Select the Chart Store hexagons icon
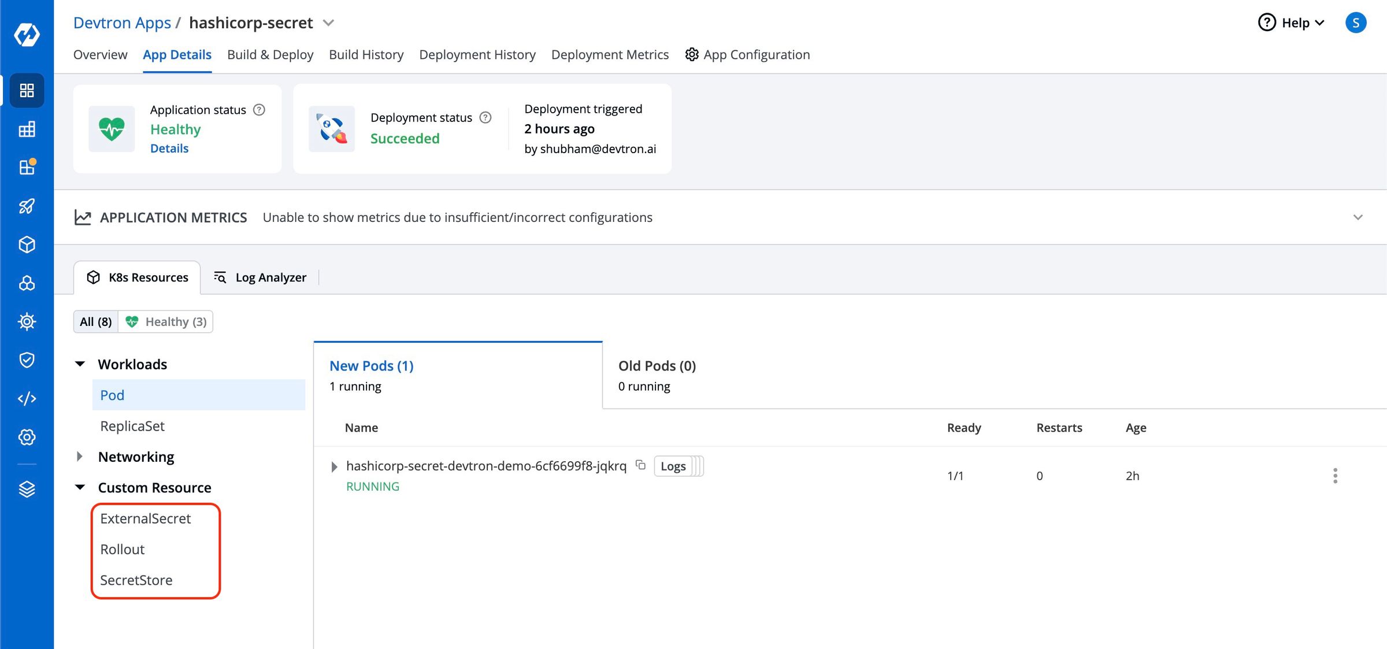1387x649 pixels. (x=27, y=283)
